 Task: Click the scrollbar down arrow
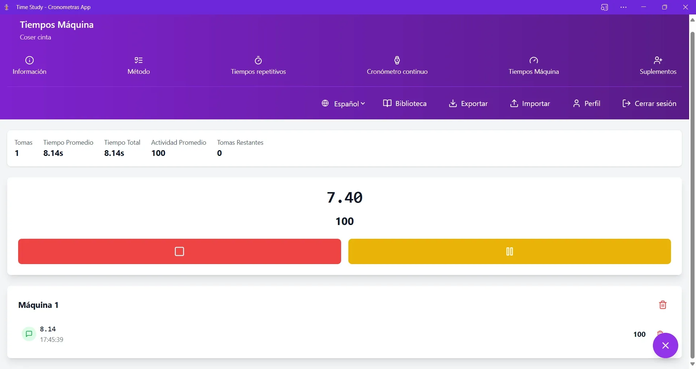[692, 364]
